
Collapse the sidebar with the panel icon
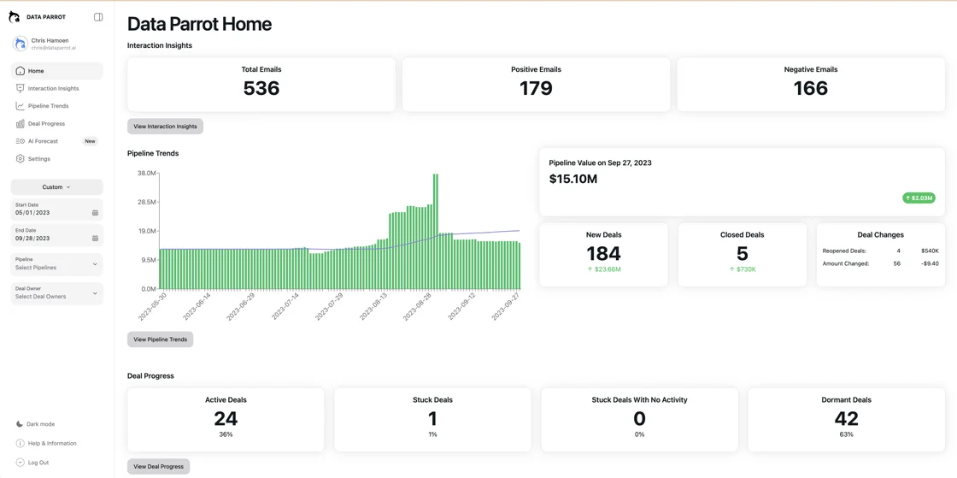click(x=98, y=17)
